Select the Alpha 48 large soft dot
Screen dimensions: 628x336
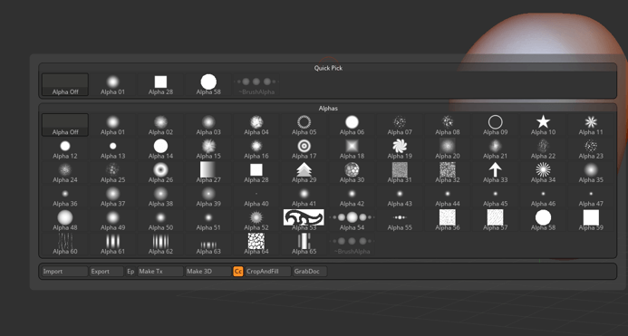click(65, 221)
